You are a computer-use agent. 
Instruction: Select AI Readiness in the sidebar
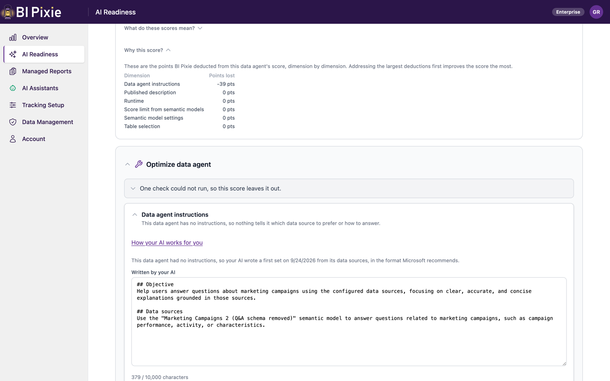point(44,54)
